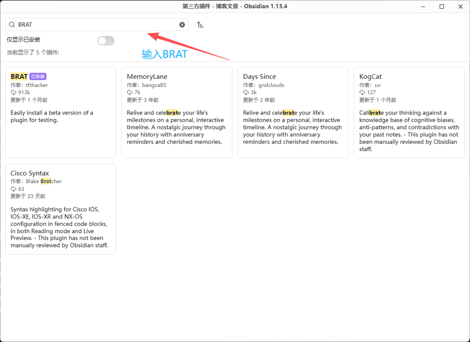470x342 pixels.
Task: Click the download icon beside 913k
Action: click(14, 93)
